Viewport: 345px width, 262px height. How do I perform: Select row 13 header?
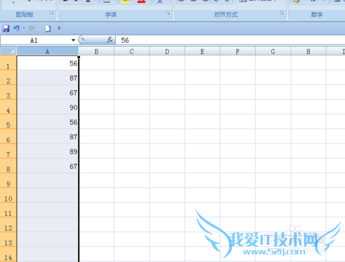click(8, 239)
